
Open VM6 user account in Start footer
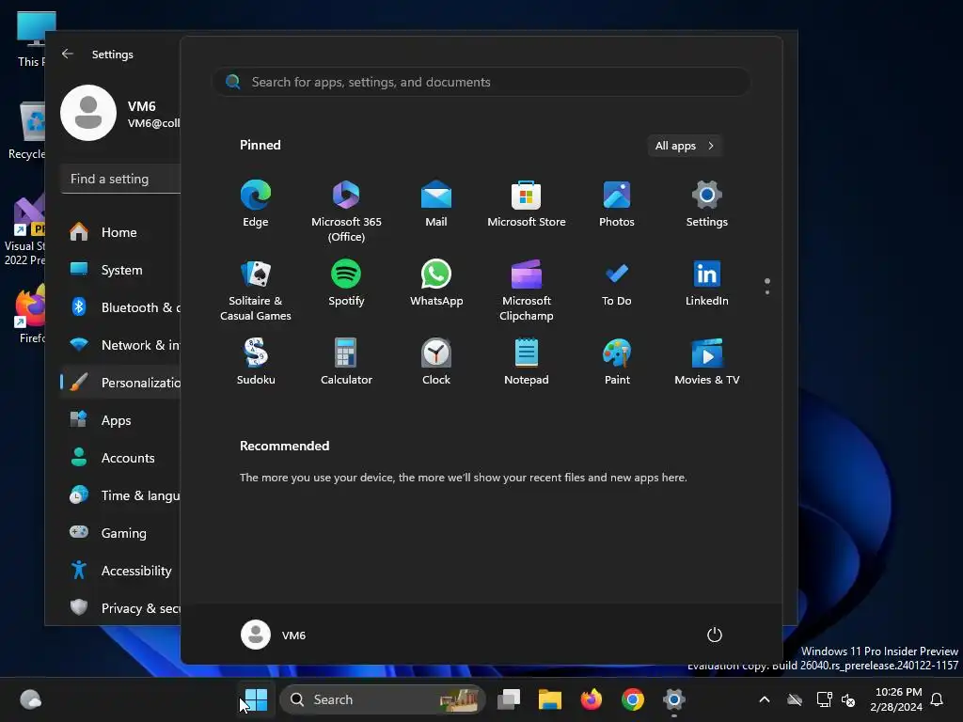274,635
